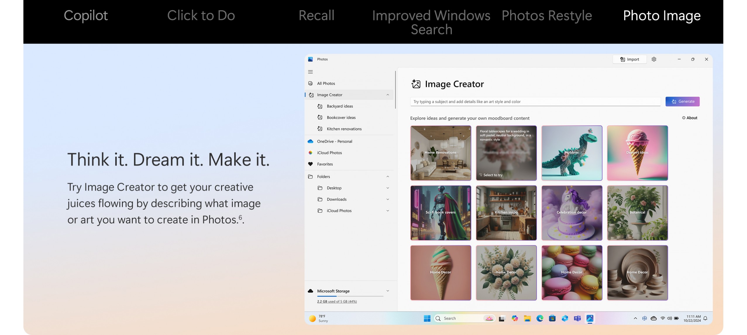Open the hamburger navigation menu in Photos
Image resolution: width=747 pixels, height=335 pixels.
point(310,72)
